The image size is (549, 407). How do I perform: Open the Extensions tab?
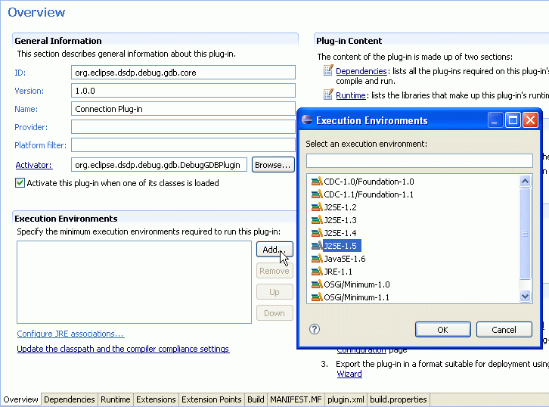click(x=156, y=399)
